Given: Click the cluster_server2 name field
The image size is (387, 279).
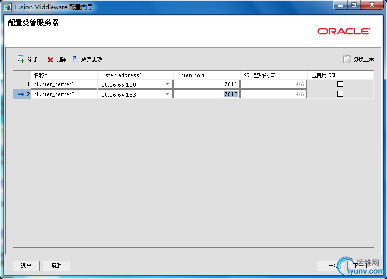Looking at the screenshot, I should coord(64,94).
